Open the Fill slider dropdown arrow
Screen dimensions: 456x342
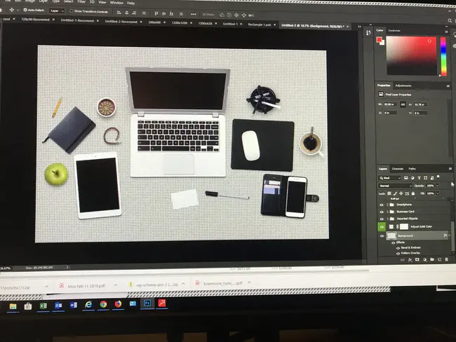[x=438, y=193]
